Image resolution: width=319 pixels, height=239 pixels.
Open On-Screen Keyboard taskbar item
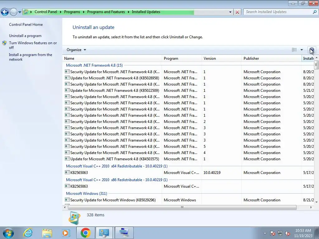pos(124,233)
